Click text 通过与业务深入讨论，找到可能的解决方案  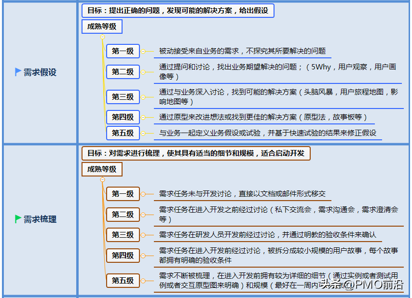pyautogui.click(x=228, y=92)
